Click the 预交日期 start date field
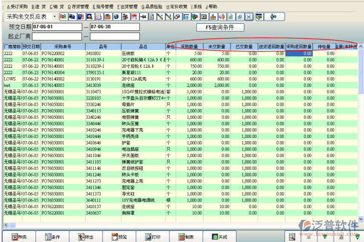 click(x=57, y=27)
